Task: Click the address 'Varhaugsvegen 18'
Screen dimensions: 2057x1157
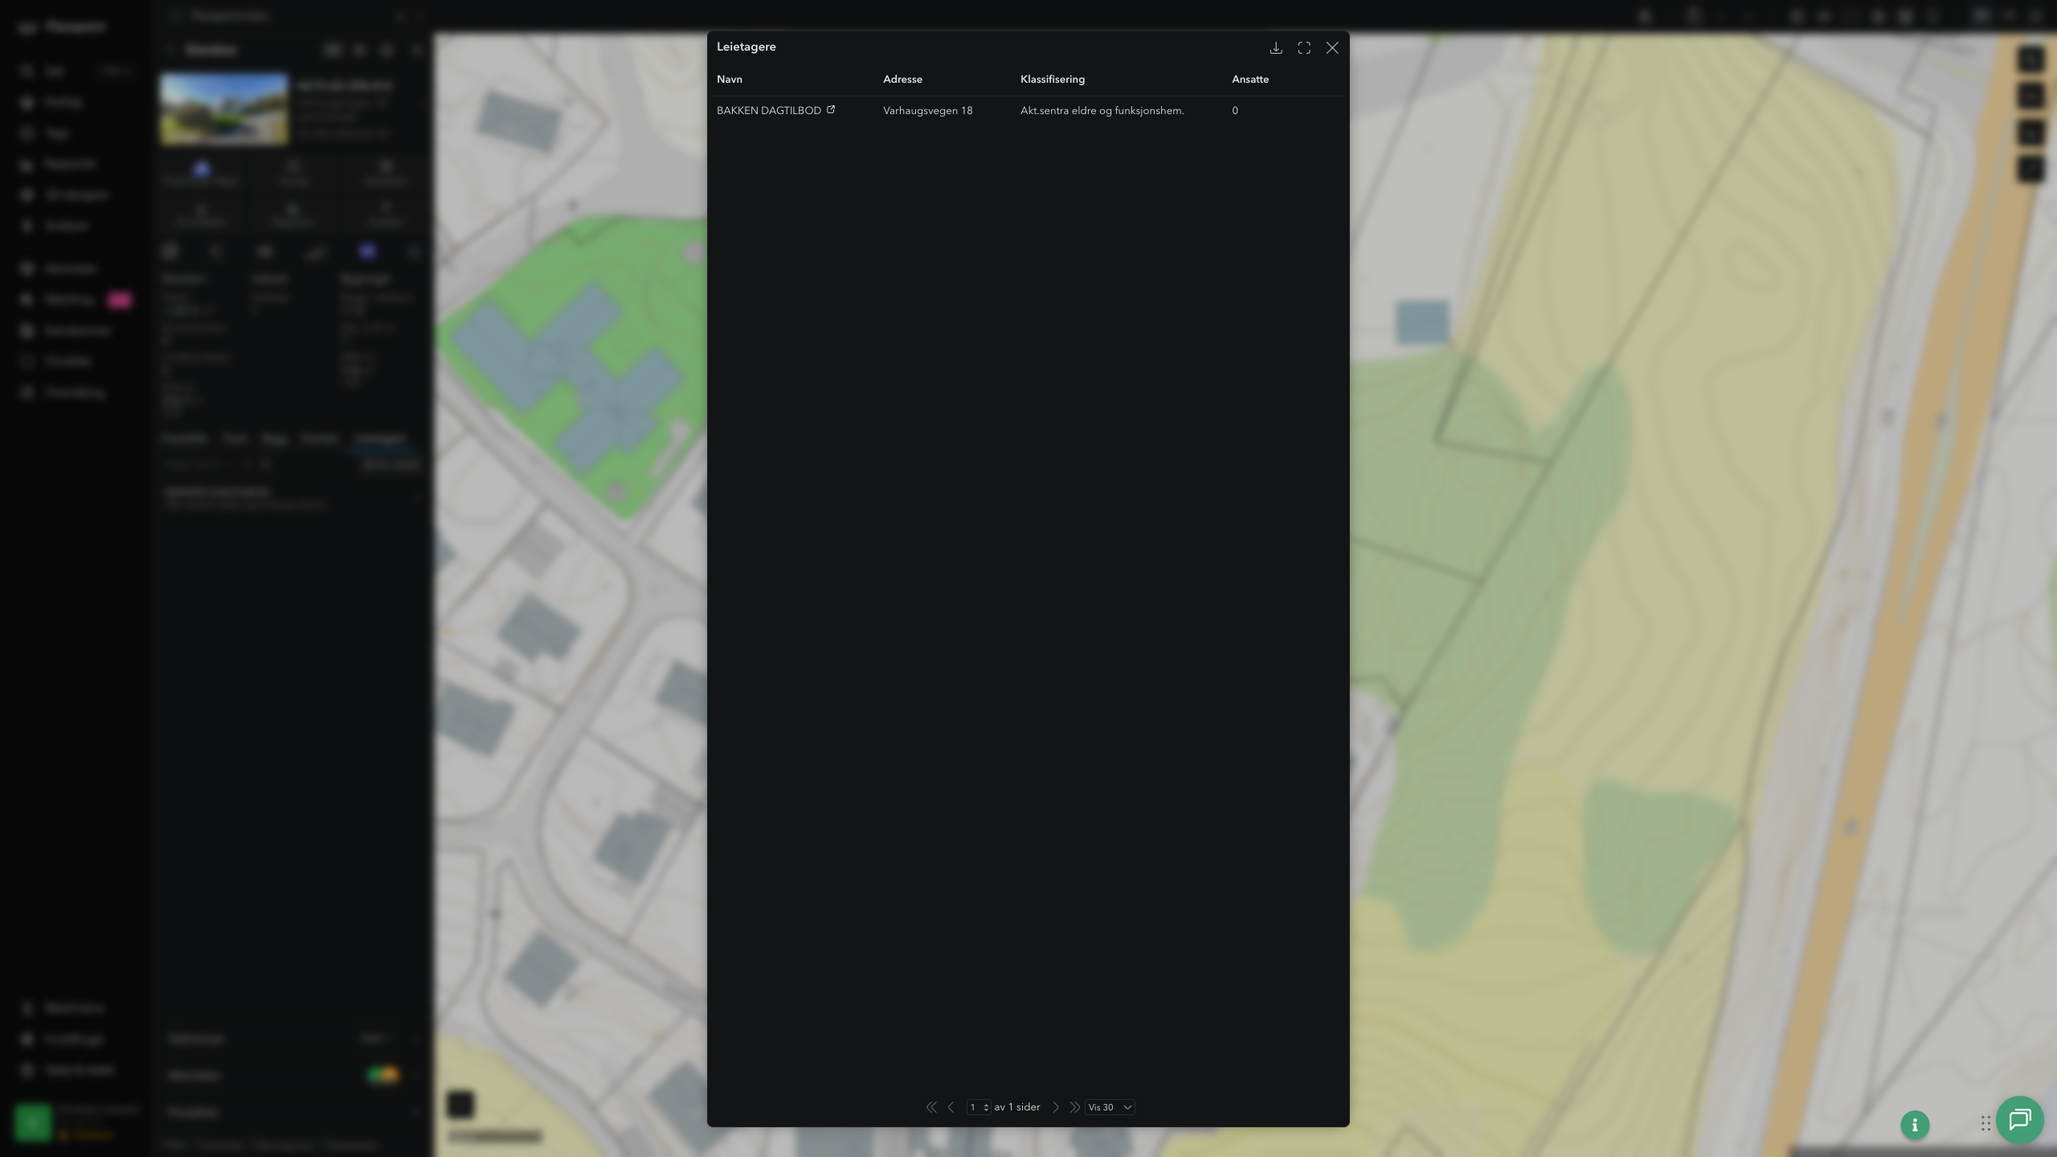Action: click(x=928, y=111)
